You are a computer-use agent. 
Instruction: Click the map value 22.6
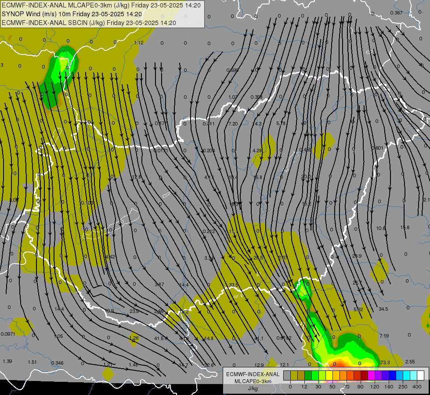(209, 365)
